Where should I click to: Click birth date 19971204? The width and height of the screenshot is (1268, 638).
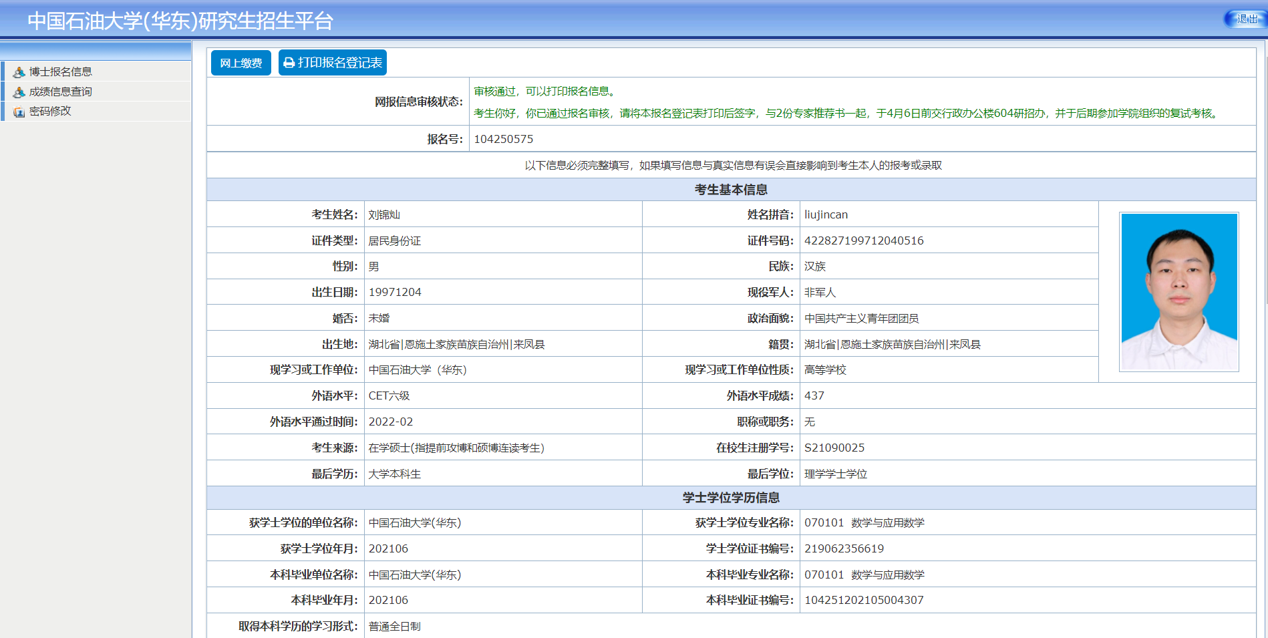(x=395, y=292)
